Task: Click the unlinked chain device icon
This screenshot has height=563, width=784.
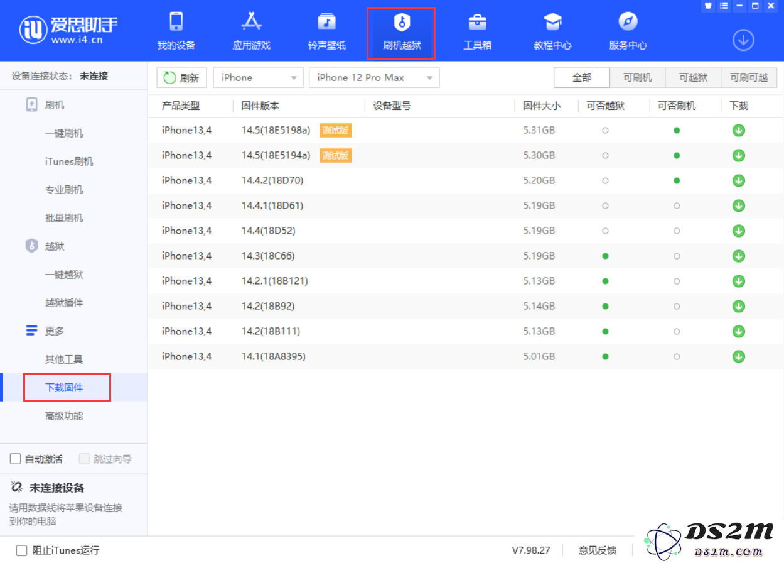Action: point(17,488)
